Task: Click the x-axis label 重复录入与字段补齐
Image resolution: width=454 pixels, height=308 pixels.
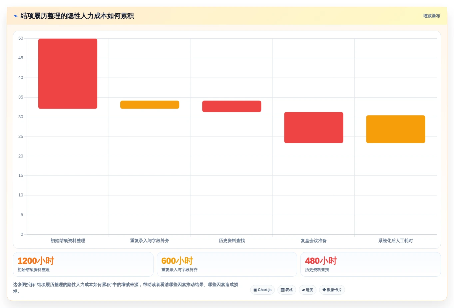Action: coord(150,241)
